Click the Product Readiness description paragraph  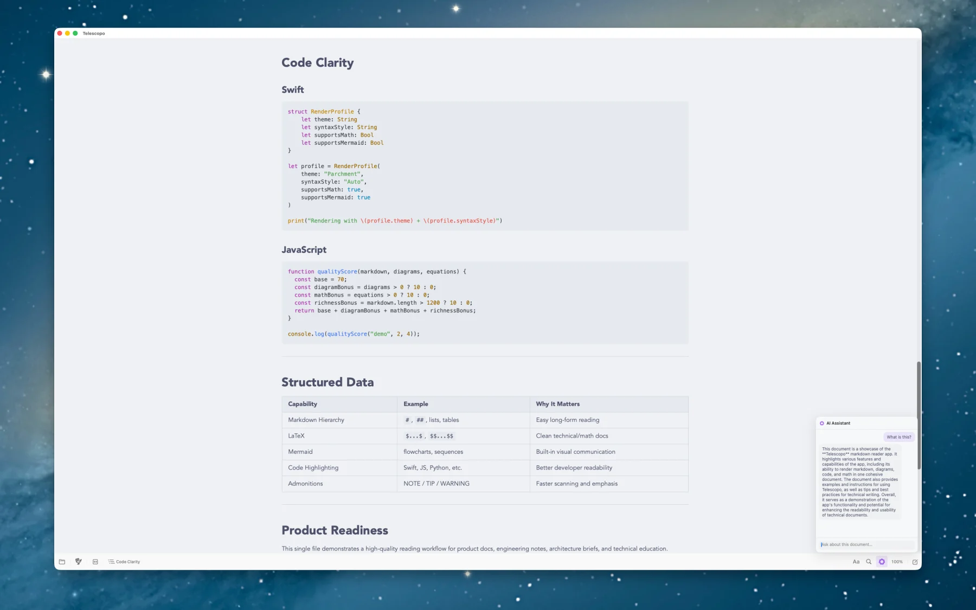click(x=474, y=549)
